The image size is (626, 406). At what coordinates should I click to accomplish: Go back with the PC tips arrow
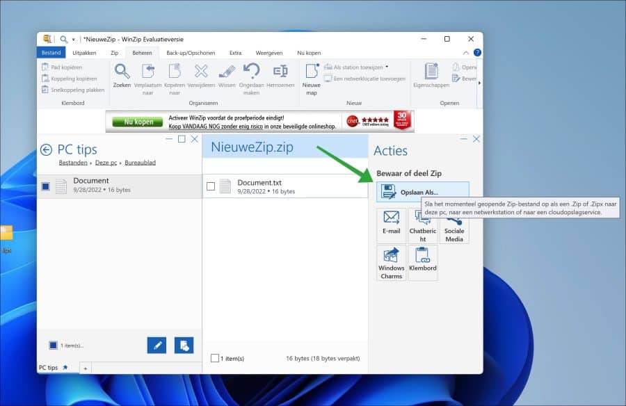[x=47, y=149]
